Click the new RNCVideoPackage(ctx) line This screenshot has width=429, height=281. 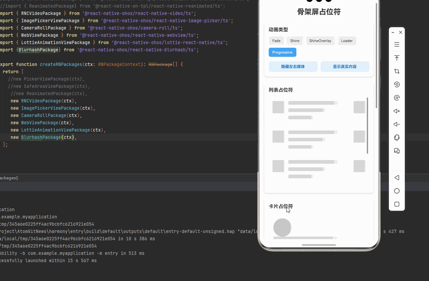coord(44,101)
